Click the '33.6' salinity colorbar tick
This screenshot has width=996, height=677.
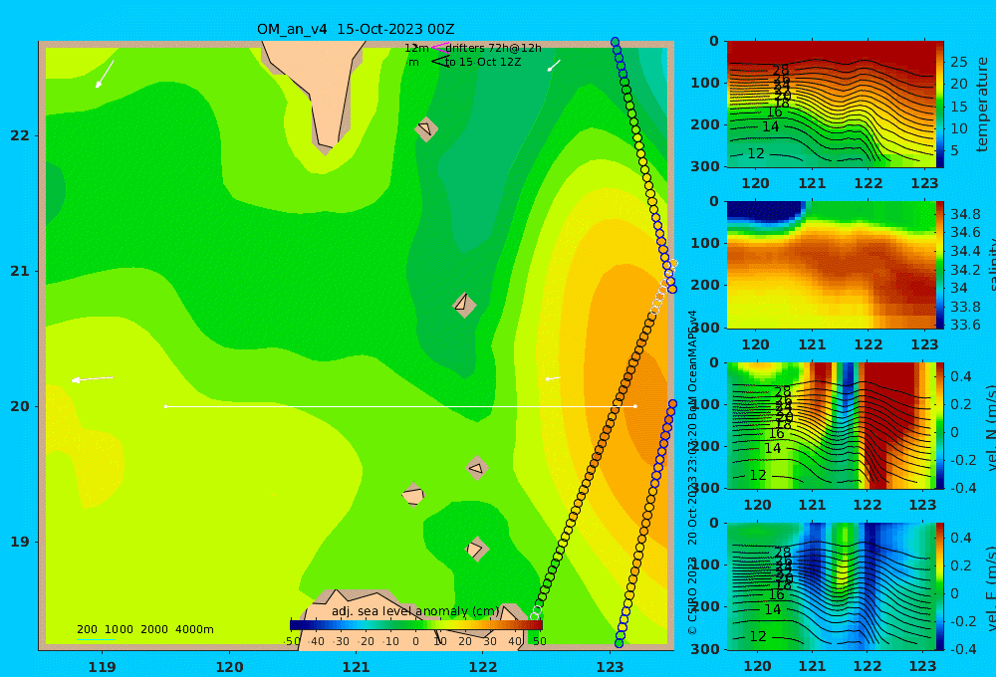(x=965, y=325)
